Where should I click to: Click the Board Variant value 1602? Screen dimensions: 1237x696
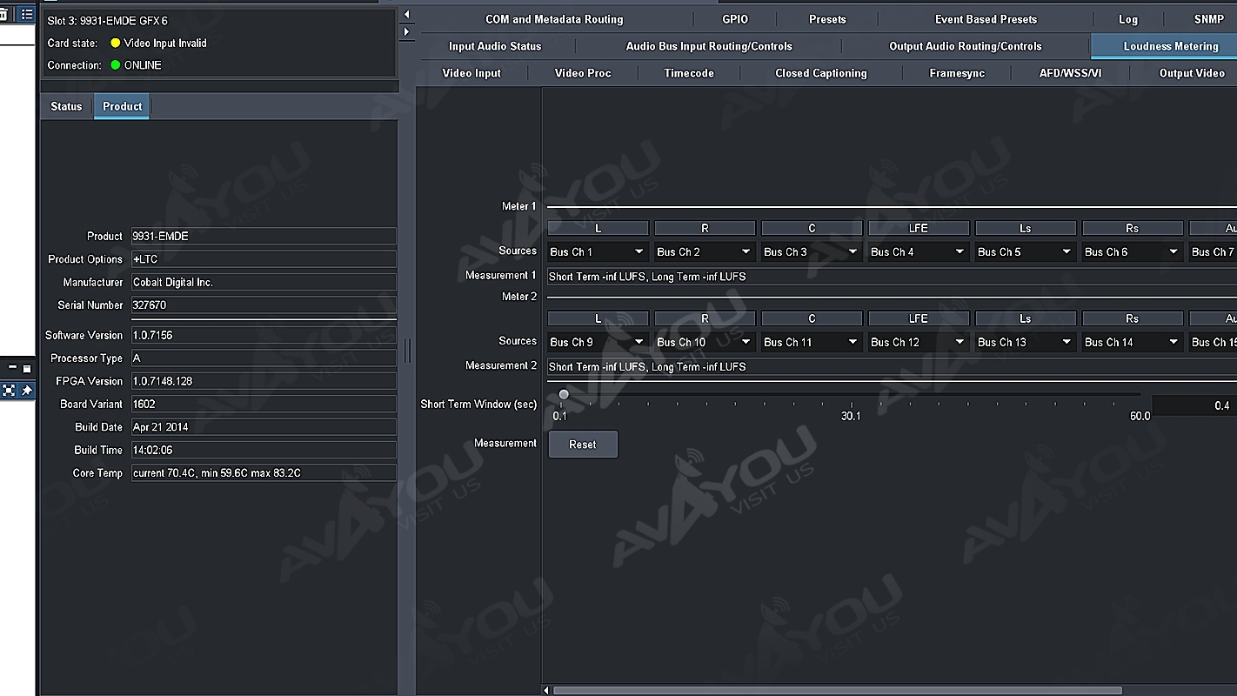(x=264, y=405)
